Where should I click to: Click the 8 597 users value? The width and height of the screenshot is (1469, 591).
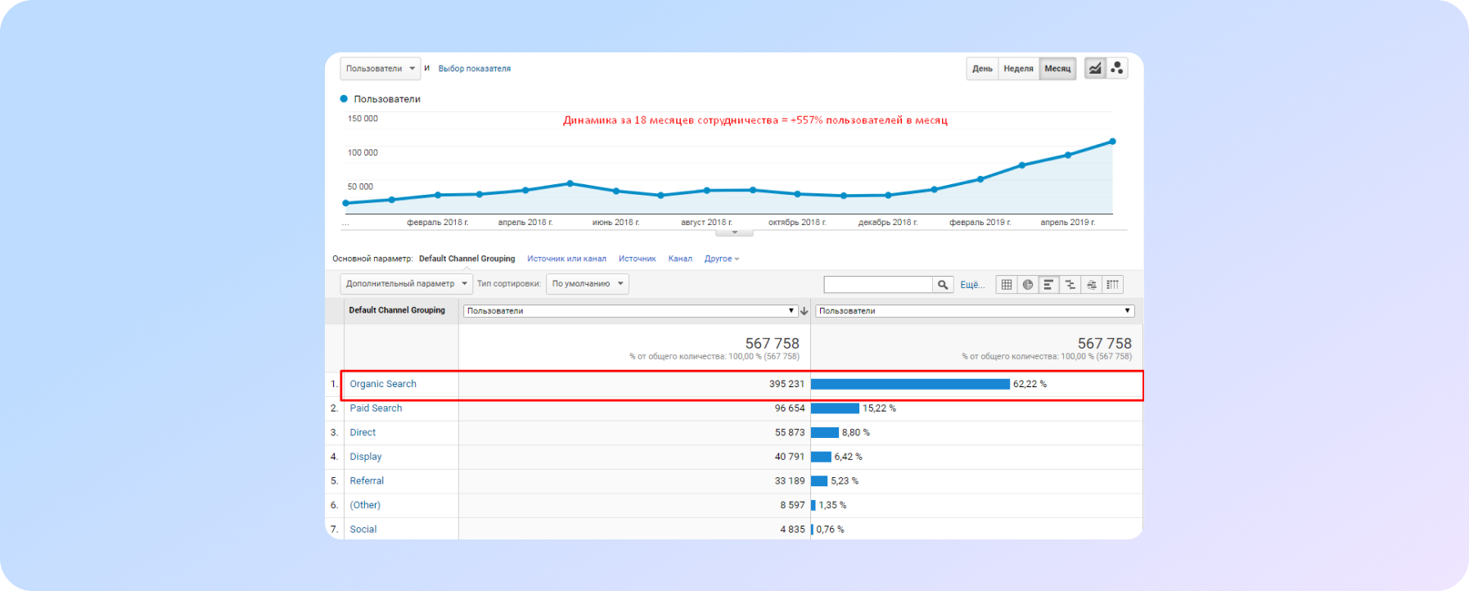coord(792,505)
